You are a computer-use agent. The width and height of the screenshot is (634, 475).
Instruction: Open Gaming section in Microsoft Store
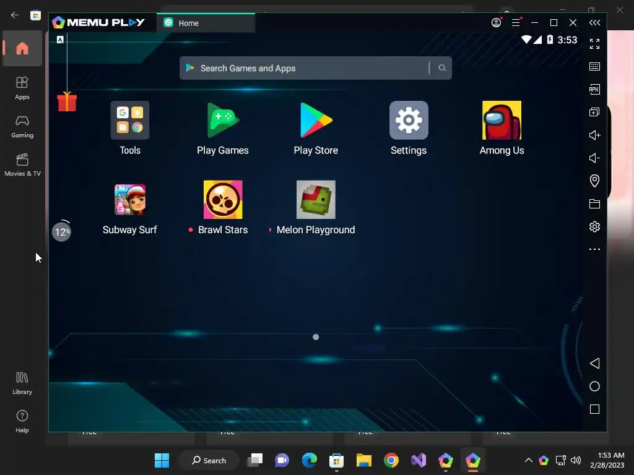click(x=22, y=126)
